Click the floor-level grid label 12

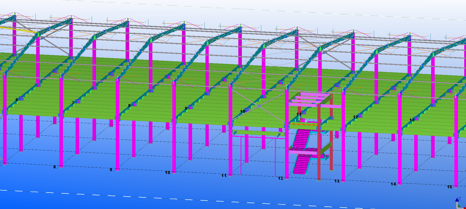coord(281,178)
